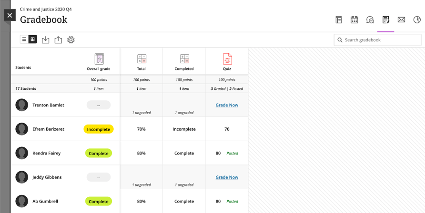The image size is (425, 213).
Task: Click Ab Gumbrell's green Complete pill
Action: (x=99, y=202)
